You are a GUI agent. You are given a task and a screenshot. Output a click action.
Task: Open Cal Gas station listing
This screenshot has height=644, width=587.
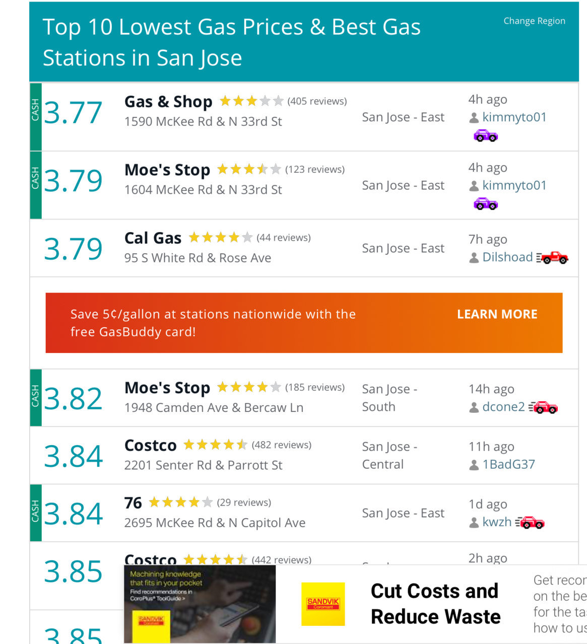pyautogui.click(x=153, y=238)
